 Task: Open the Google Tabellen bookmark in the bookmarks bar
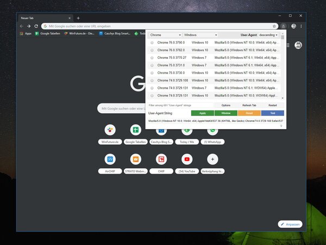pos(48,34)
